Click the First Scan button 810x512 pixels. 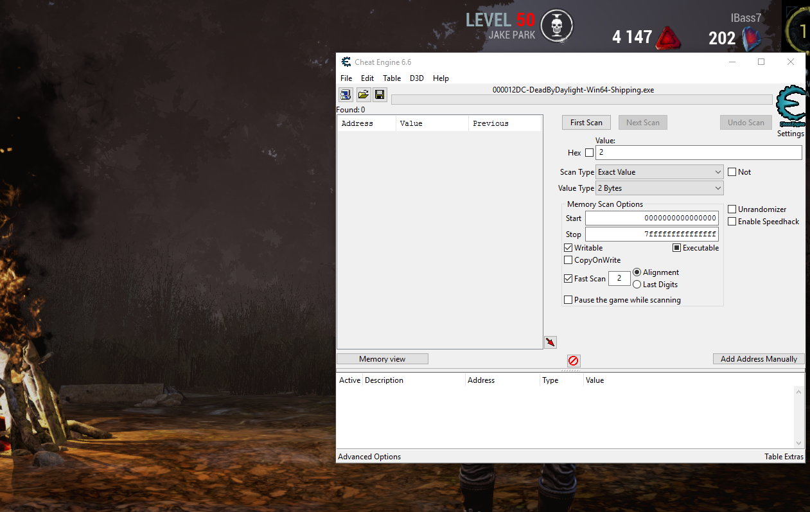coord(586,123)
